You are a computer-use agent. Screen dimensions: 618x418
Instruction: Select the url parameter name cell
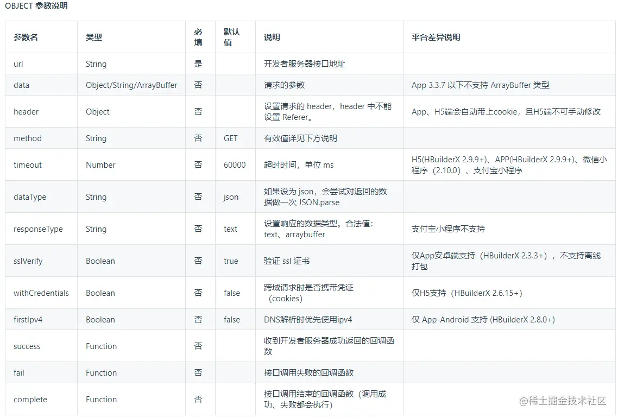coord(18,64)
